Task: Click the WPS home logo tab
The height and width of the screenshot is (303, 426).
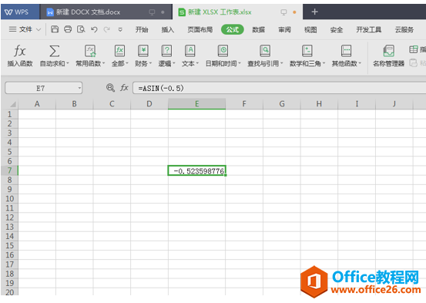Action: click(x=20, y=12)
